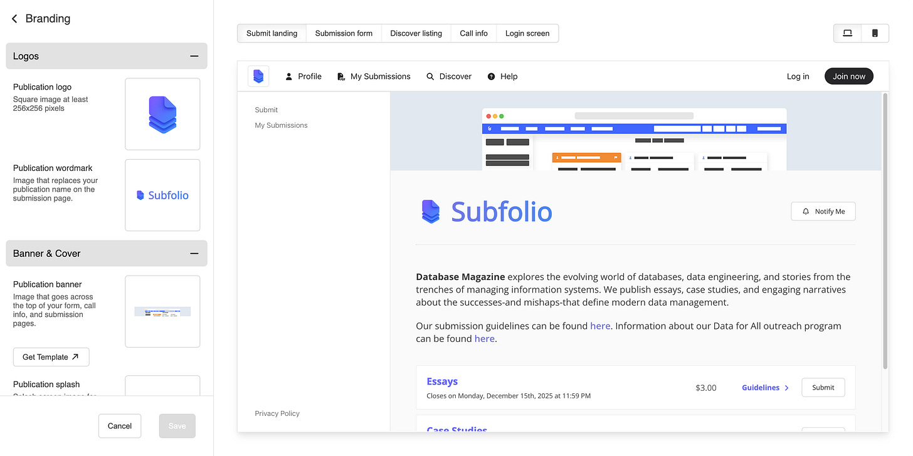Image resolution: width=913 pixels, height=456 pixels.
Task: Click the 'Database Magazine' bold text
Action: pyautogui.click(x=460, y=277)
